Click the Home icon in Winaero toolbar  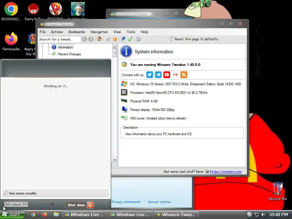coord(99,39)
